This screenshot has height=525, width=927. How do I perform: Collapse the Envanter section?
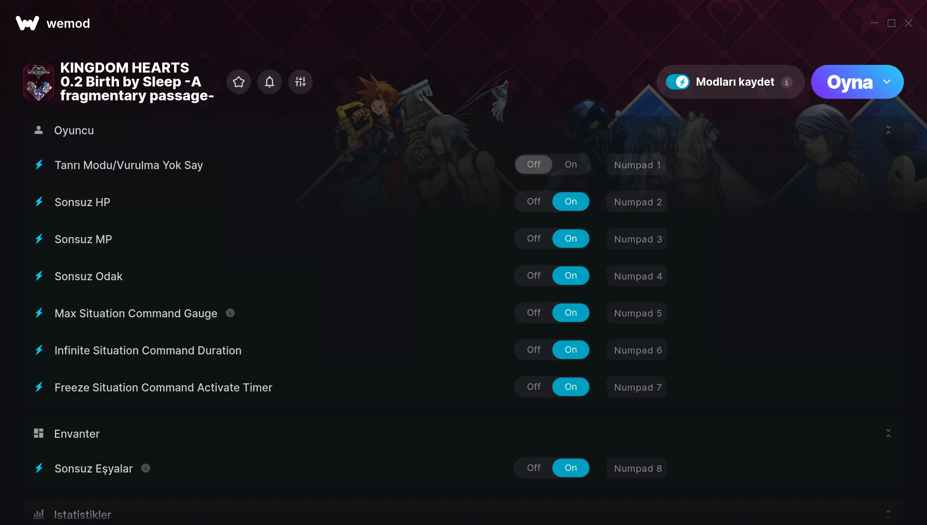888,433
